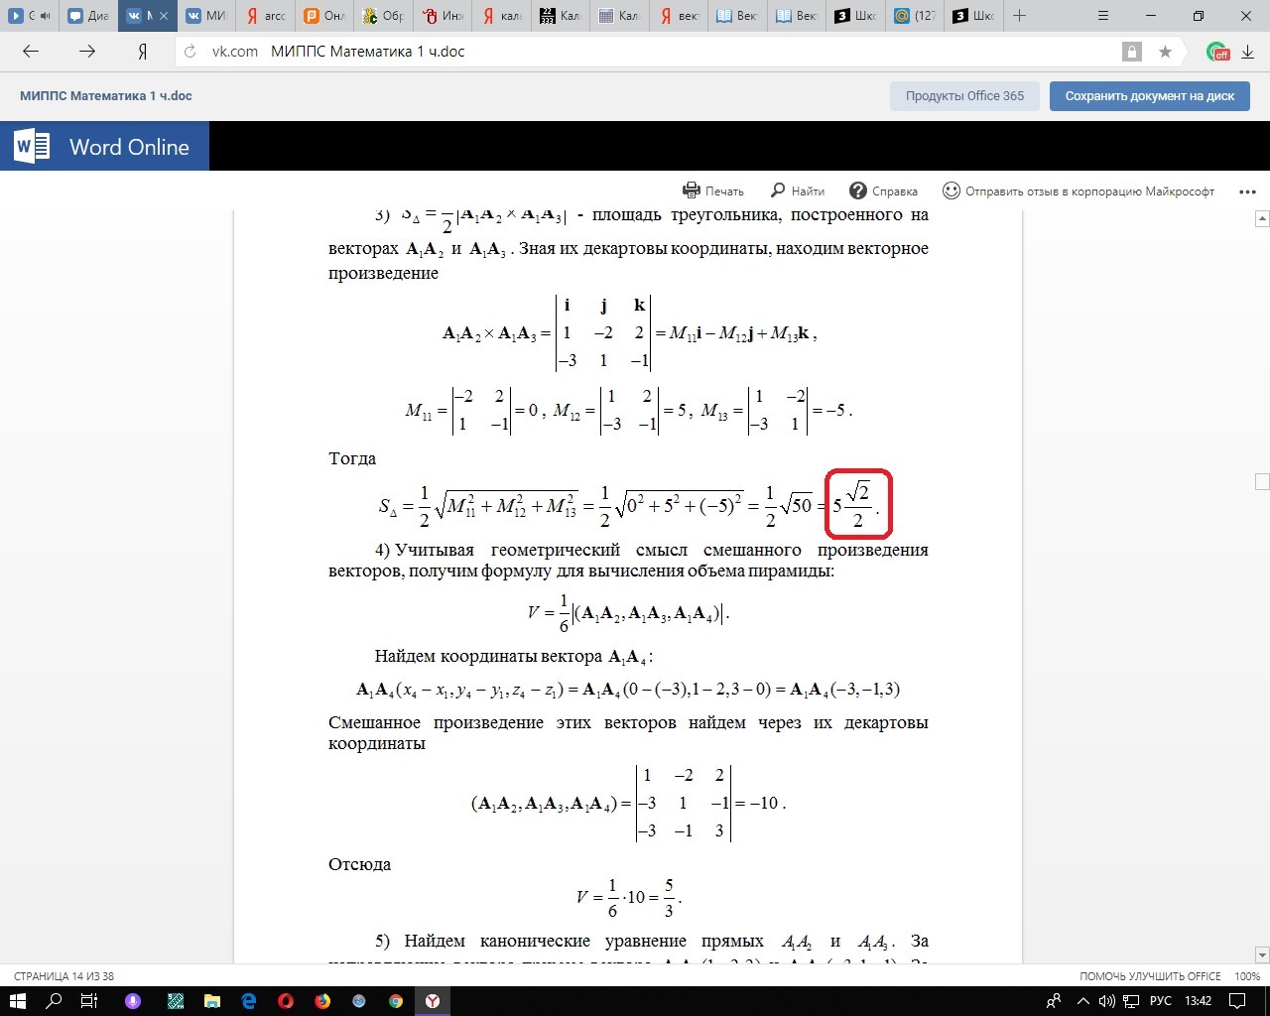The image size is (1270, 1016).
Task: Go forward in browser history
Action: pyautogui.click(x=87, y=52)
